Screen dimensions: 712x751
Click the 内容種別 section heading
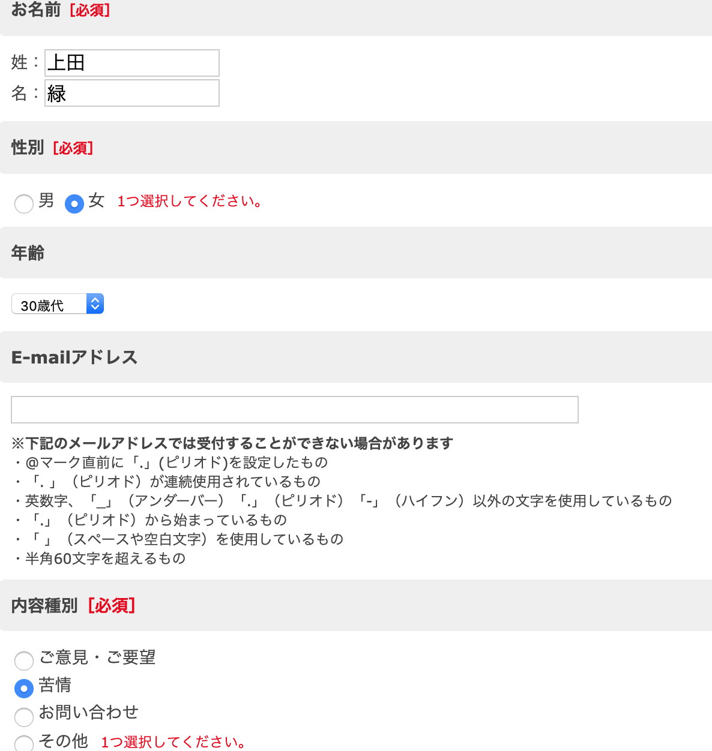tap(44, 606)
